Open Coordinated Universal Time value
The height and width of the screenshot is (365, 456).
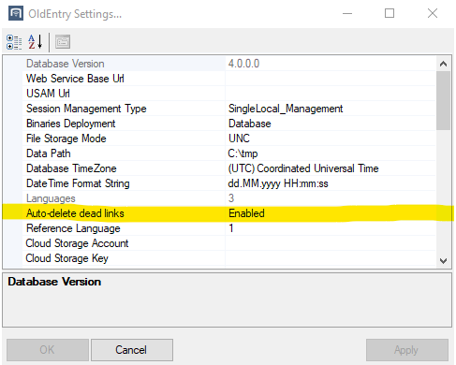[331, 168]
